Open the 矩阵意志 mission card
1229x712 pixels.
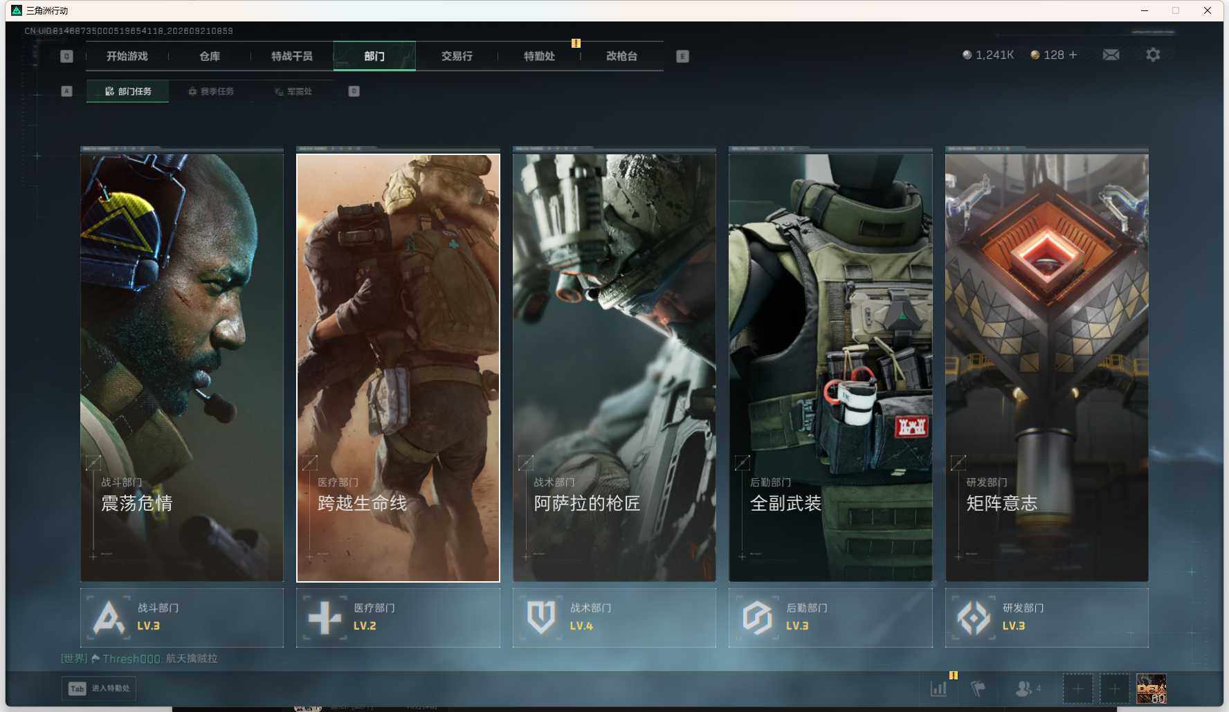coord(1047,367)
